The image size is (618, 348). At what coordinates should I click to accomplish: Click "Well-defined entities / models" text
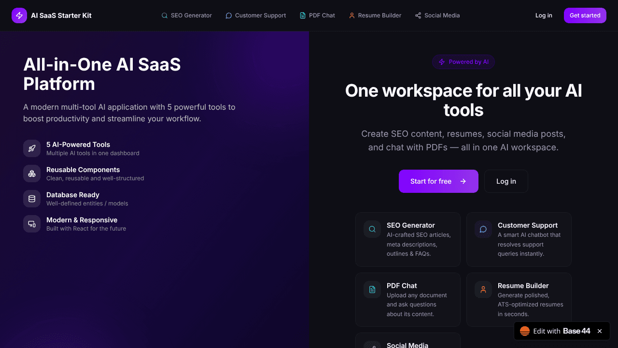pyautogui.click(x=87, y=203)
